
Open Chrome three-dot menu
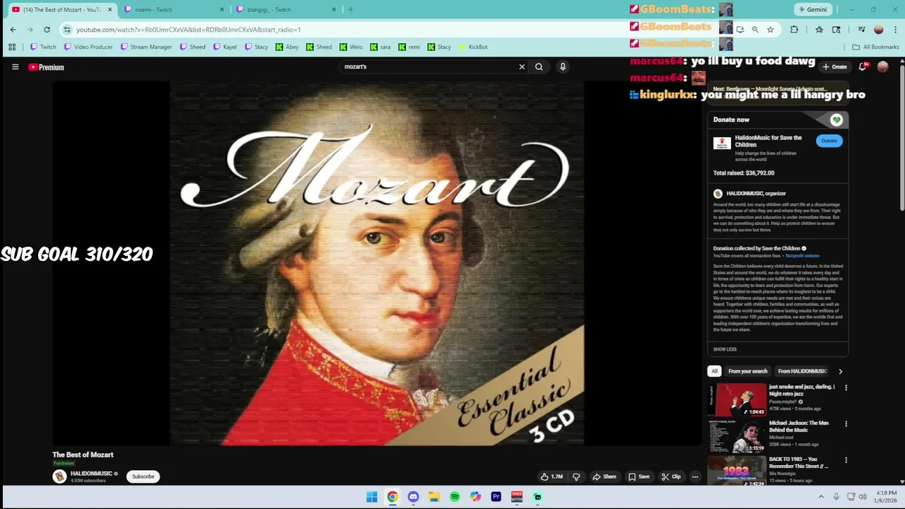pos(894,30)
